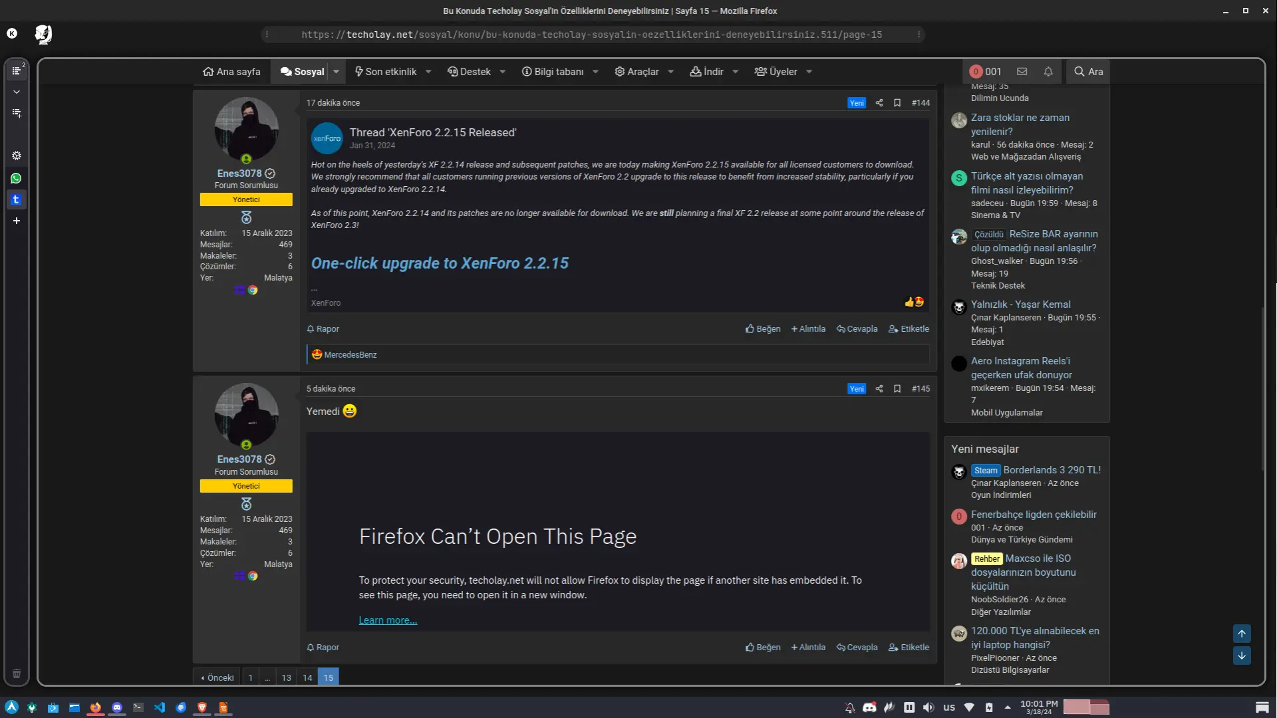Expand the İndir dropdown arrow
This screenshot has width=1277, height=718.
(736, 72)
